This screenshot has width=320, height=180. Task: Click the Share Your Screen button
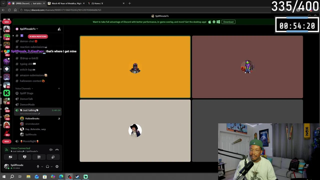click(x=24, y=157)
